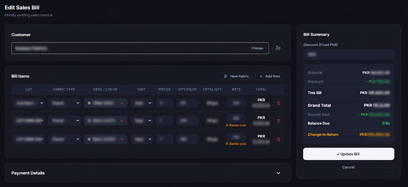Click the Qty/Piece input in the first row

(187, 103)
